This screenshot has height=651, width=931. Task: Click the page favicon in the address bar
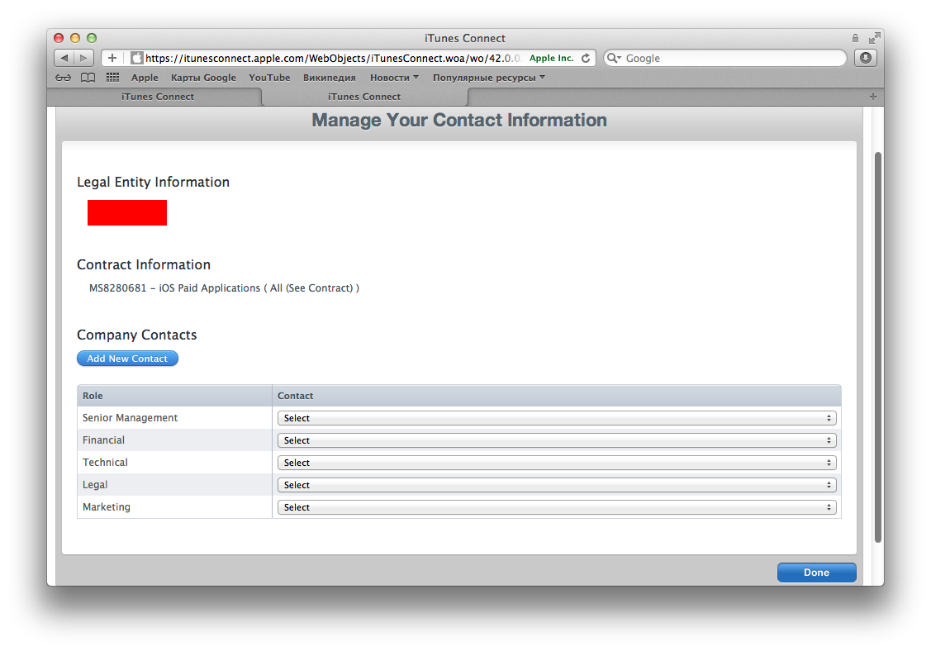137,58
